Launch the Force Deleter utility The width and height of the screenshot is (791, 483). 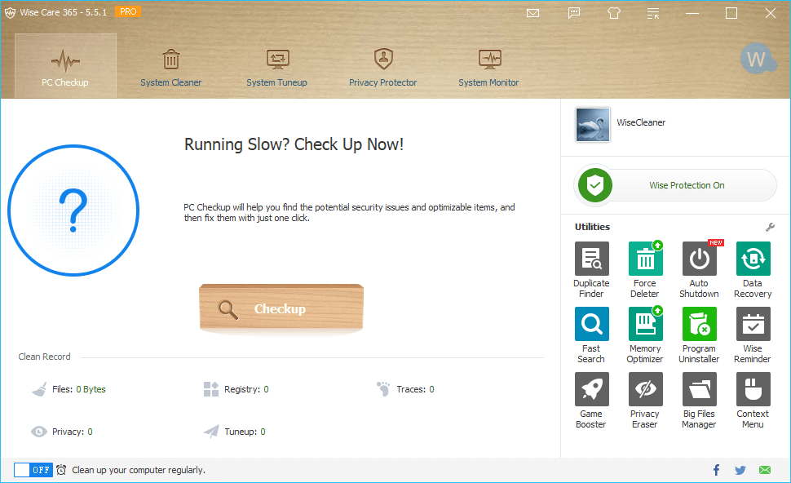coord(645,270)
